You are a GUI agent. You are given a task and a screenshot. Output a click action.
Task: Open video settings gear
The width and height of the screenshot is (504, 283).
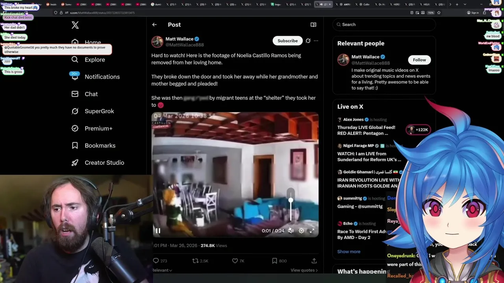(x=301, y=231)
